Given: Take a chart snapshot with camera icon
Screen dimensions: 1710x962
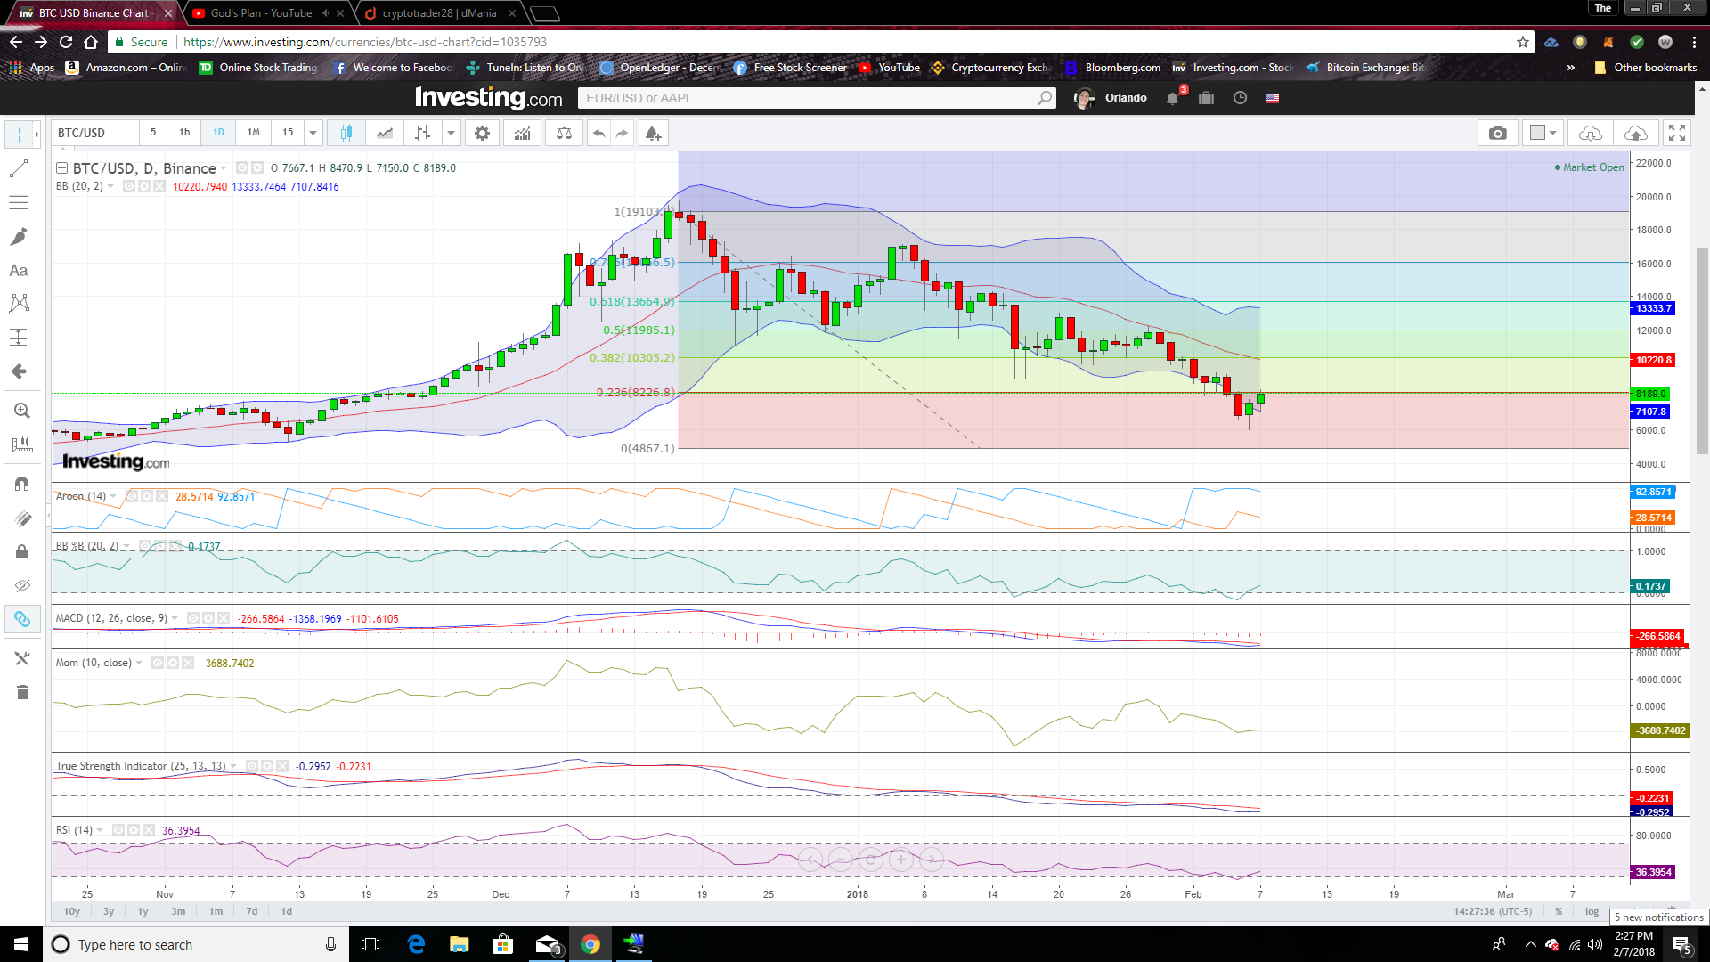Looking at the screenshot, I should coord(1497,133).
